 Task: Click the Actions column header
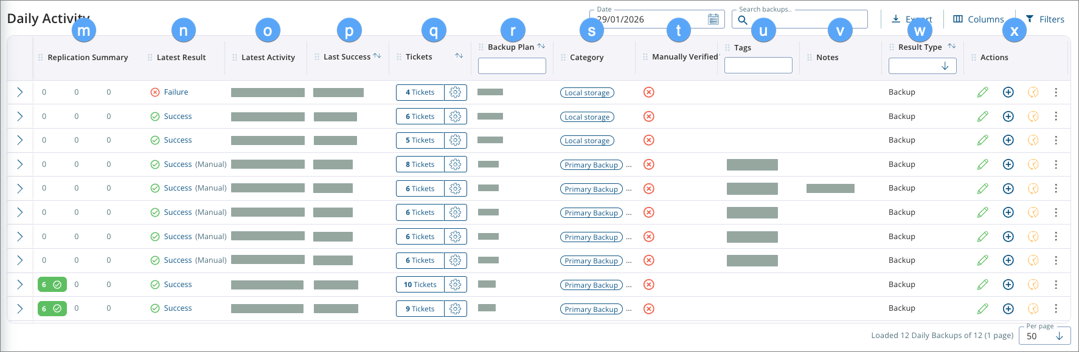994,58
